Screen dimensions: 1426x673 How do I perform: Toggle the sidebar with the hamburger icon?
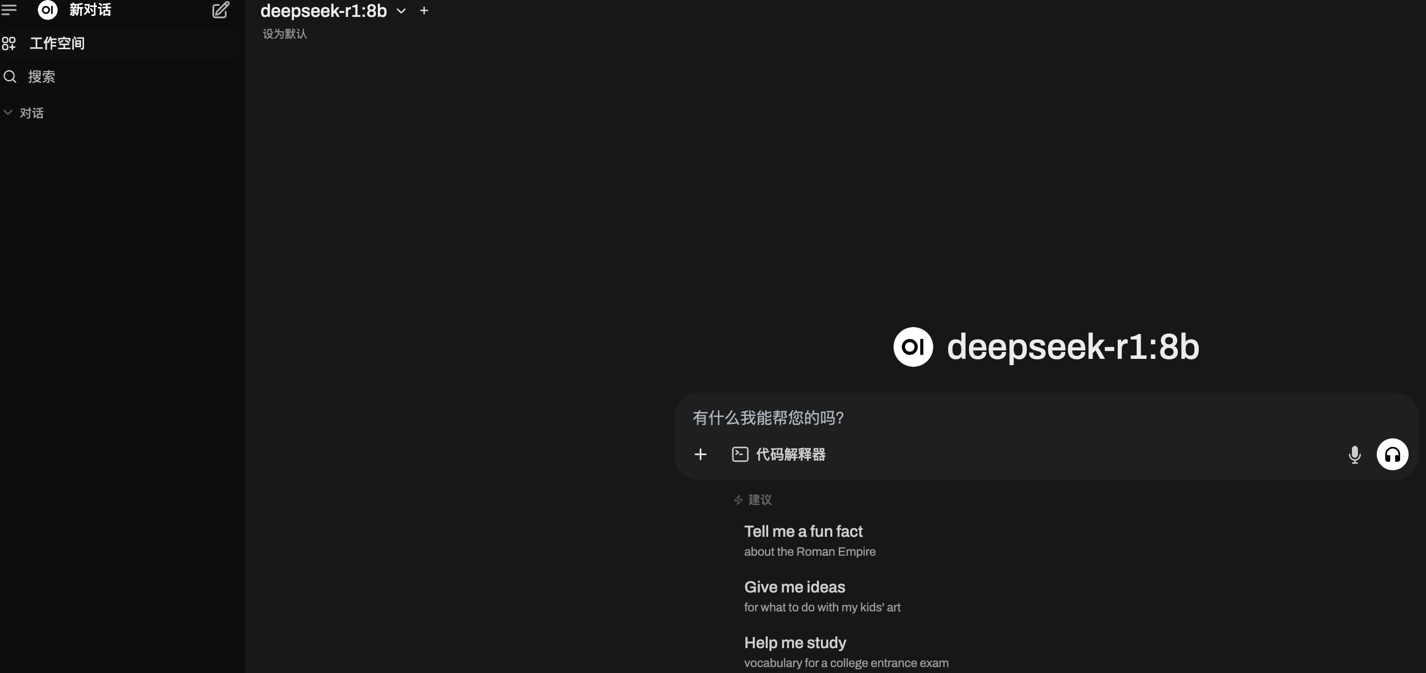pyautogui.click(x=9, y=9)
